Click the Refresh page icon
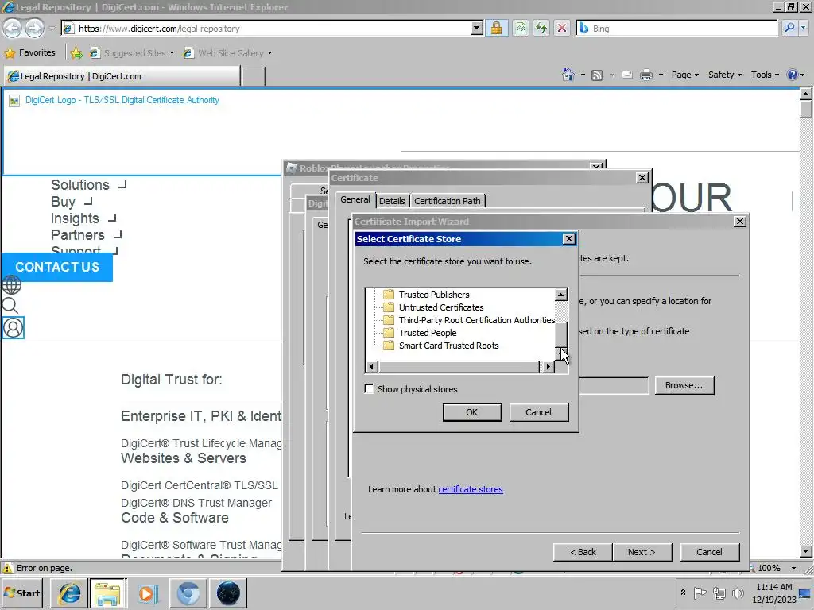Viewport: 814px width, 610px height. click(541, 28)
